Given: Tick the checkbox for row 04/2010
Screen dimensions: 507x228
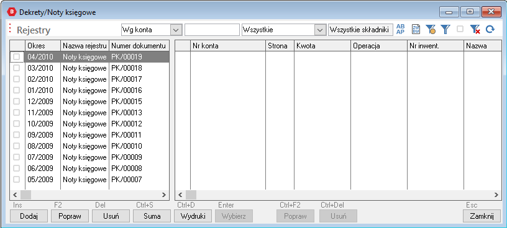Looking at the screenshot, I should pos(17,57).
